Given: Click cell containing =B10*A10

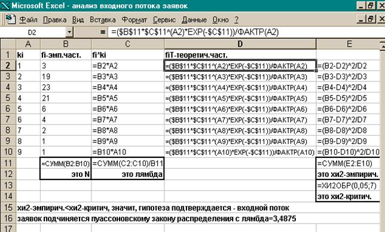Looking at the screenshot, I should click(127, 152).
